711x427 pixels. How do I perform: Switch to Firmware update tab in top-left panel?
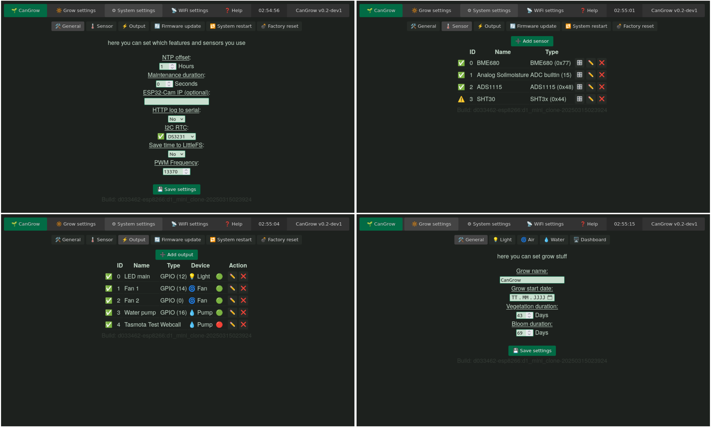178,26
